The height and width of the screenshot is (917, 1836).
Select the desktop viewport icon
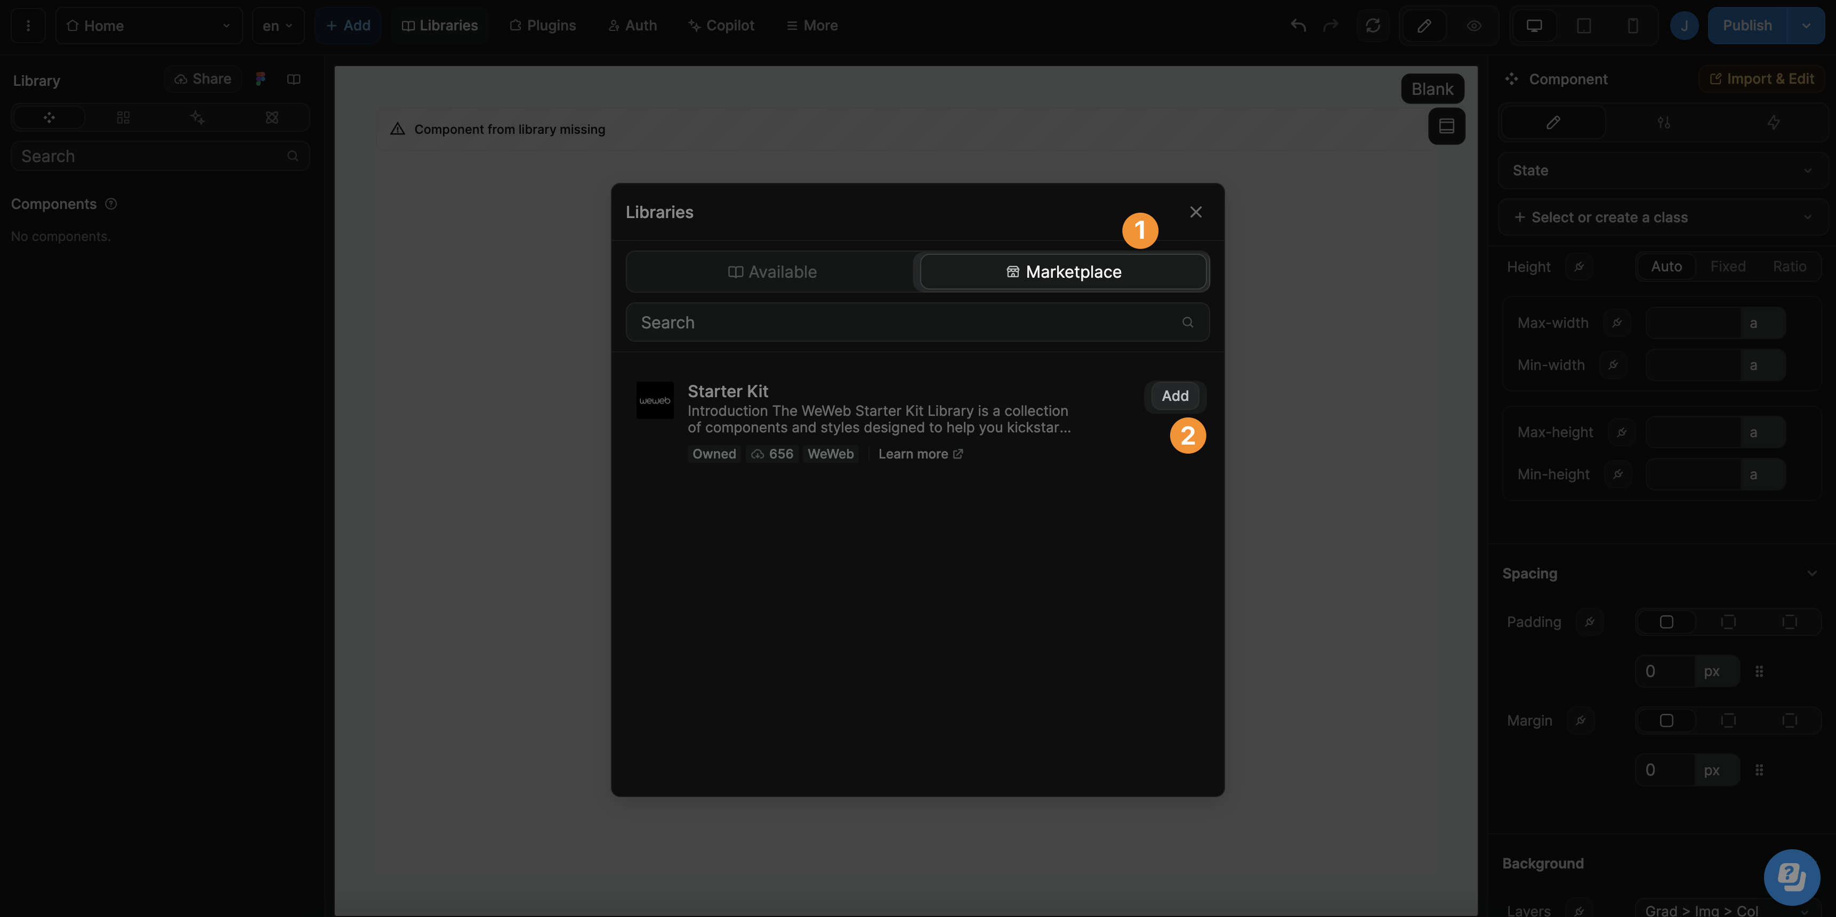[x=1533, y=25]
